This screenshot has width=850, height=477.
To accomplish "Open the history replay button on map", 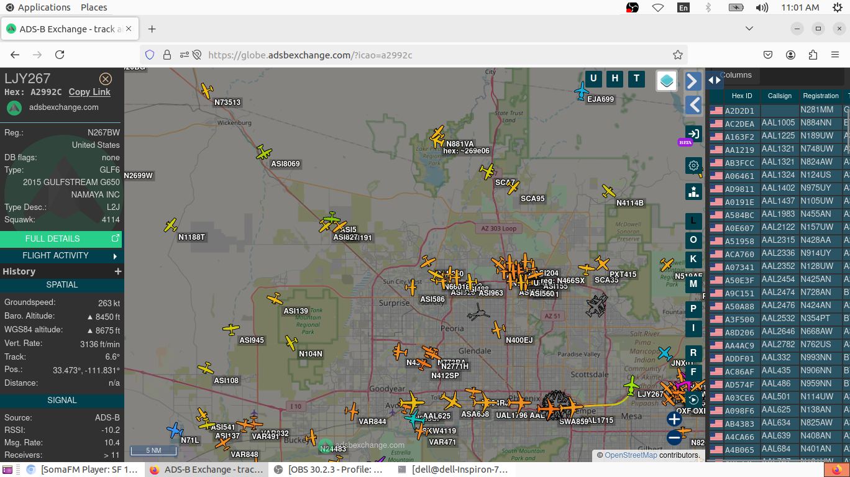I will 693,400.
